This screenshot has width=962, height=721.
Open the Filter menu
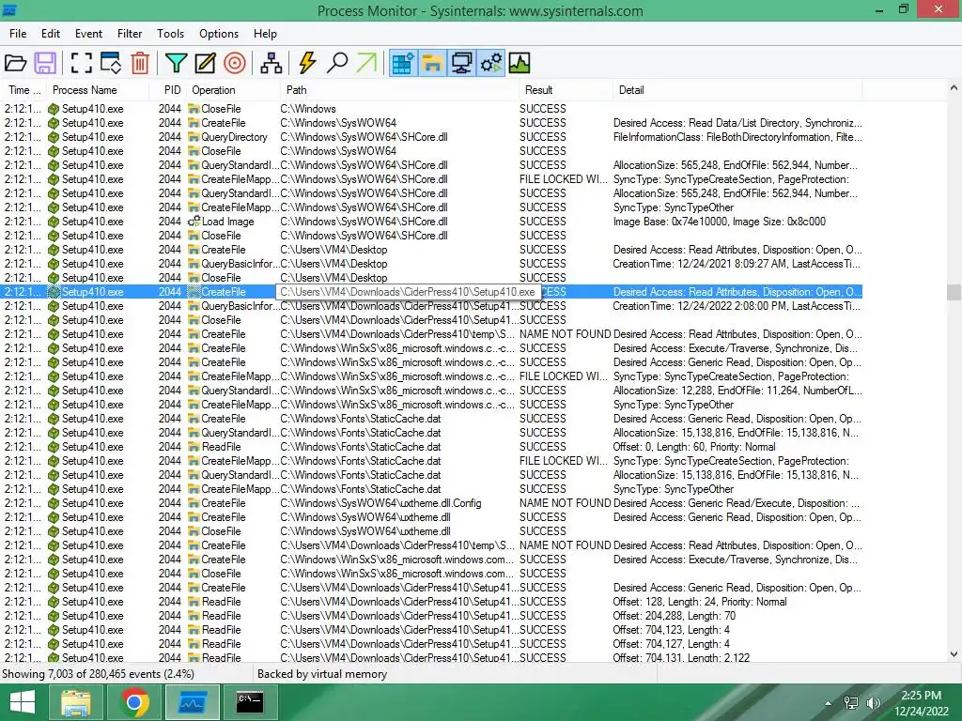pos(130,34)
